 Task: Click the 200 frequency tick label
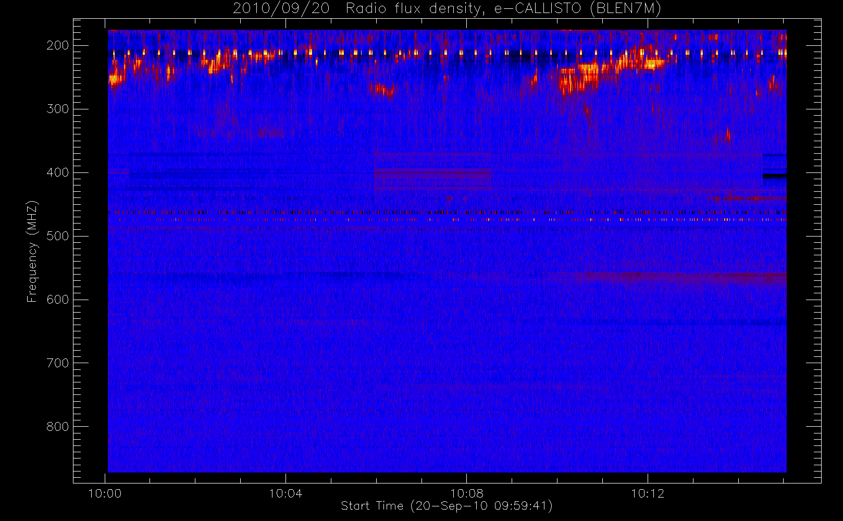pos(58,45)
